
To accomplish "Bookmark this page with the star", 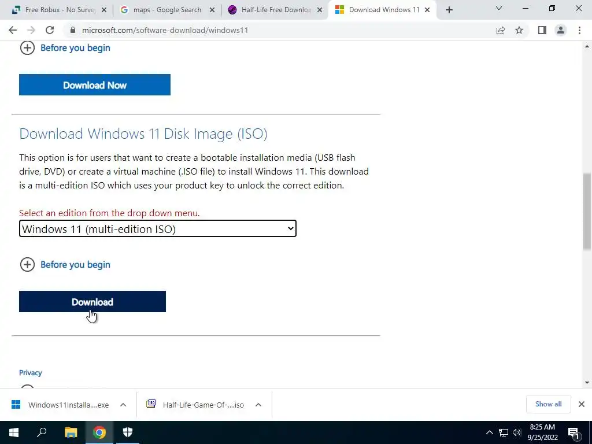I will point(519,30).
